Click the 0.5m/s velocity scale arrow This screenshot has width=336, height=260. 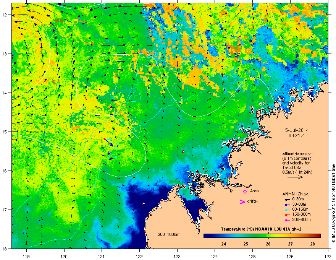[295, 177]
